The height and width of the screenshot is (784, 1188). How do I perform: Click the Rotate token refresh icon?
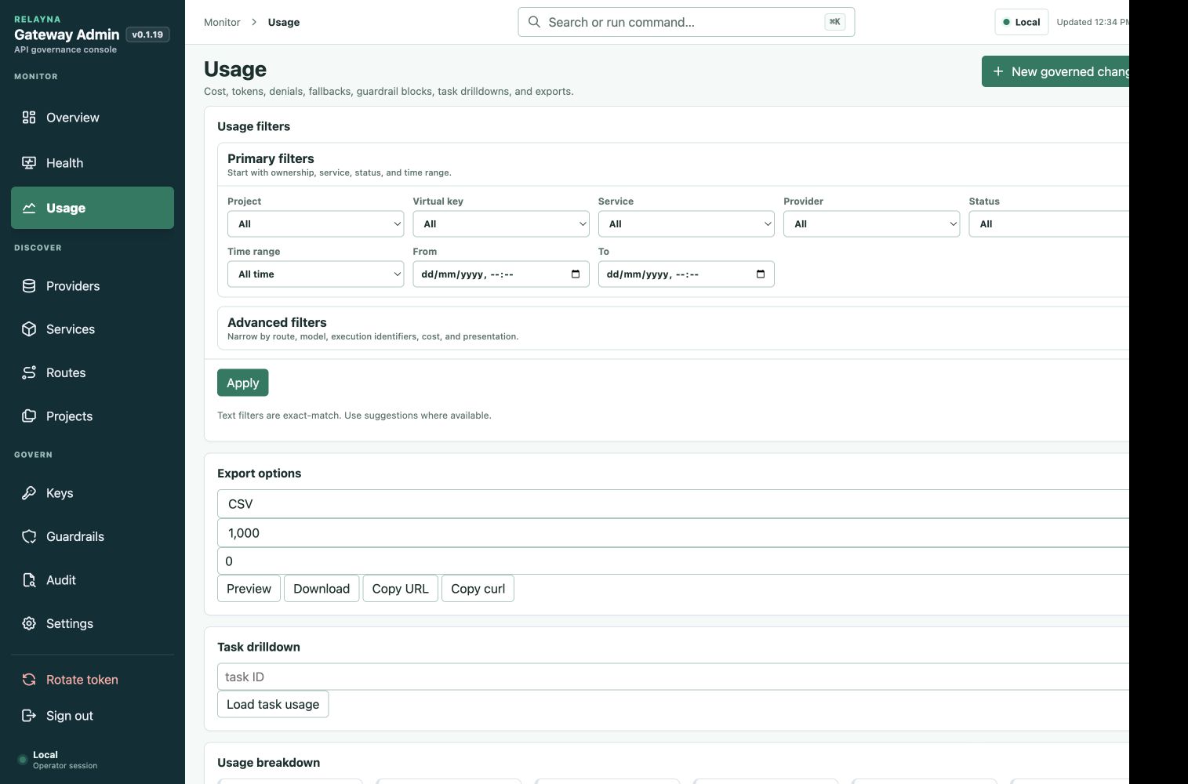[x=29, y=680]
